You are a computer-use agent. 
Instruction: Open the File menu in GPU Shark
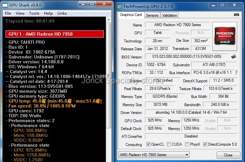pyautogui.click(x=8, y=13)
